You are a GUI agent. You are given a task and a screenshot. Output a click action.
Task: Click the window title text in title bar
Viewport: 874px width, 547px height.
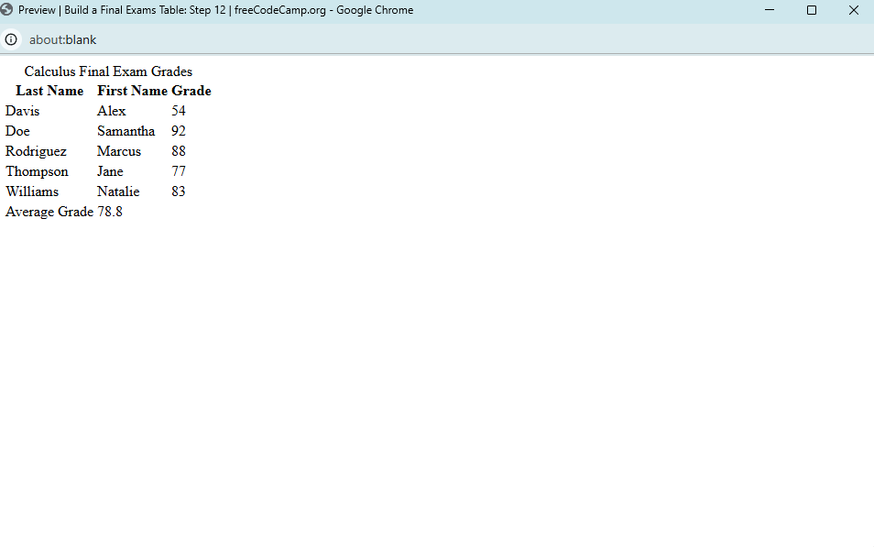[215, 10]
